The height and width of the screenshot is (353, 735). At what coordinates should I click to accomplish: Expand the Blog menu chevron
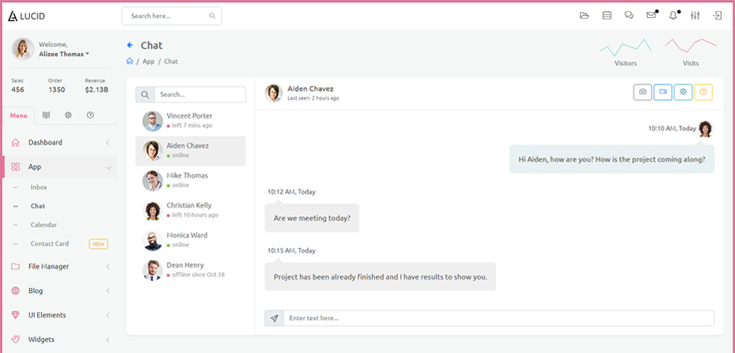click(108, 291)
